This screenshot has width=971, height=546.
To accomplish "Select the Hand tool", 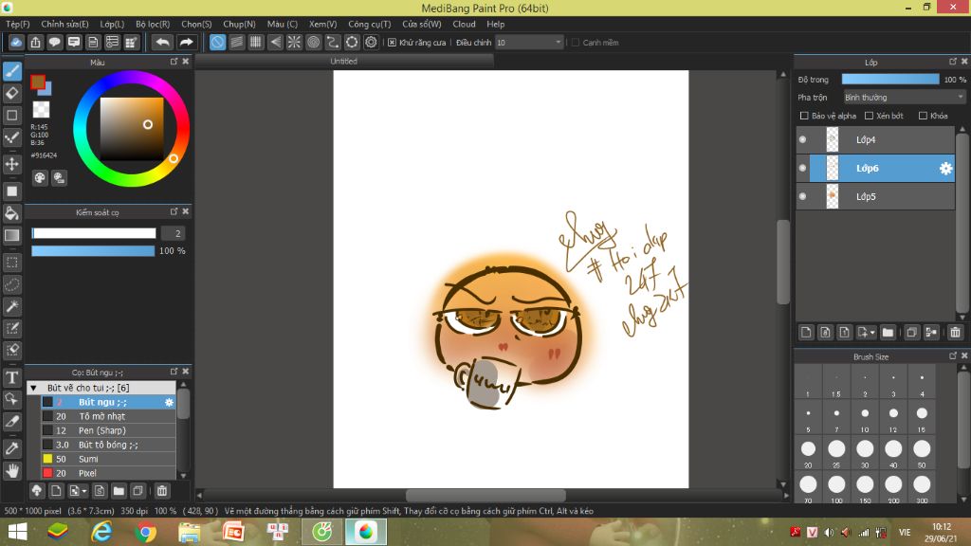I will point(11,471).
